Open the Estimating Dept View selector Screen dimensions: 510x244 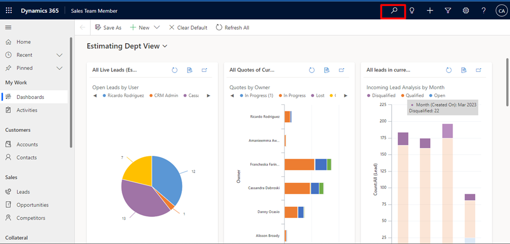127,46
